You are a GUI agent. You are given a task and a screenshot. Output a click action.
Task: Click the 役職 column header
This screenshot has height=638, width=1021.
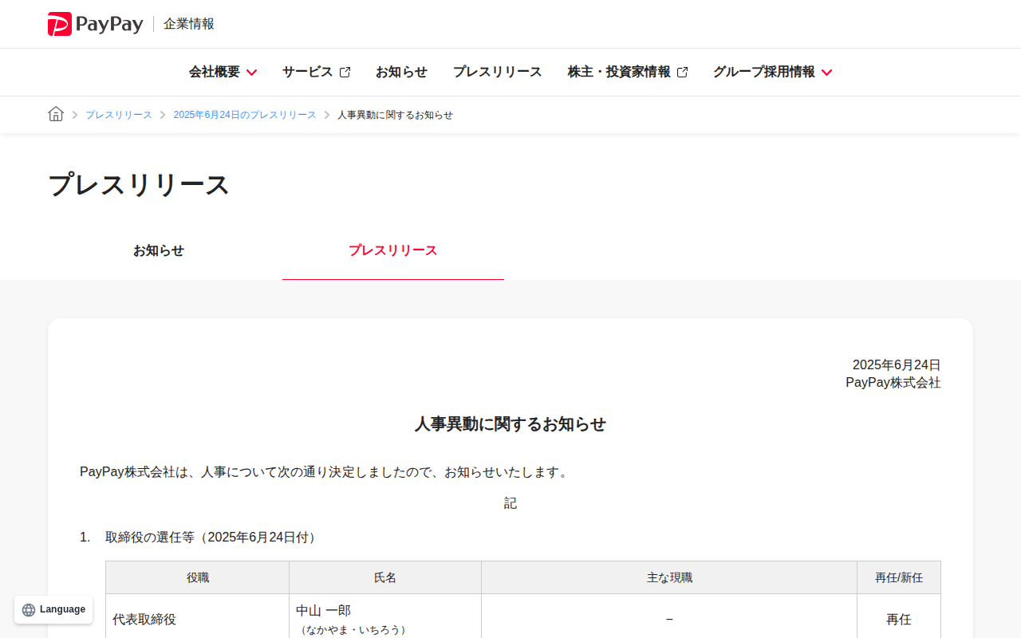198,577
